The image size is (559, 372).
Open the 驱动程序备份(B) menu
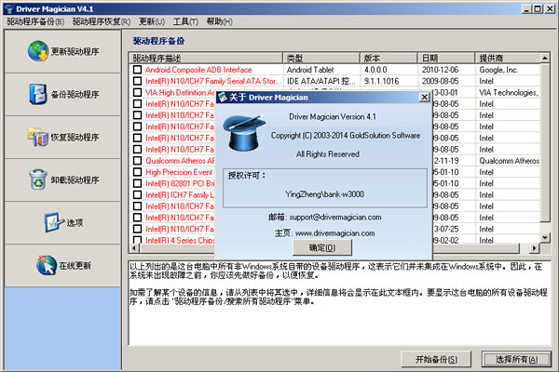tap(35, 21)
